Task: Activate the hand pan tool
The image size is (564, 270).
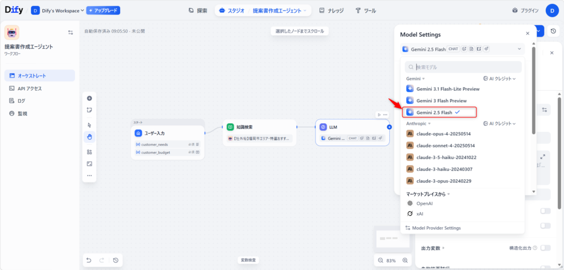Action: [x=89, y=136]
